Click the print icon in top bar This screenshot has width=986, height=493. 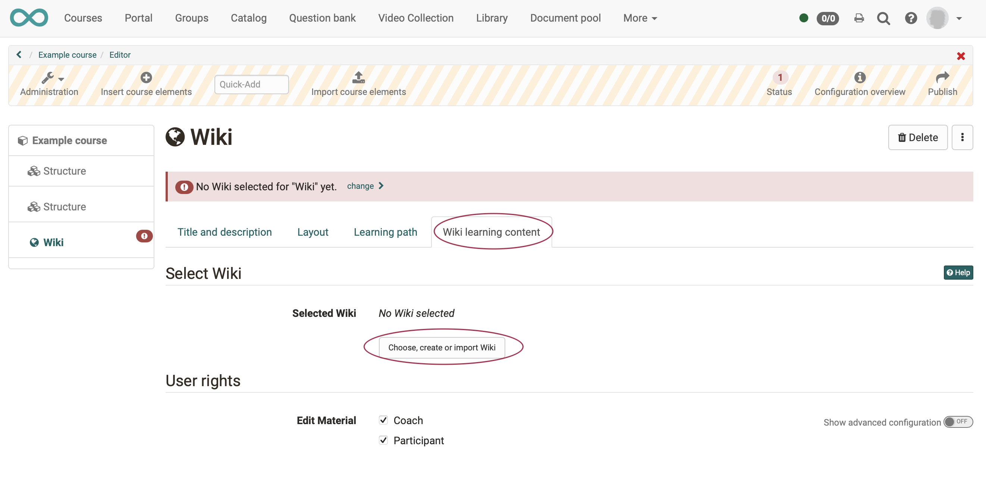(x=859, y=18)
